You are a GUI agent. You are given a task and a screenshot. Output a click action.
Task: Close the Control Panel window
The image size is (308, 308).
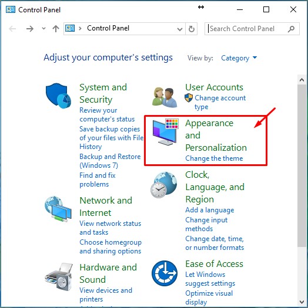tap(293, 9)
